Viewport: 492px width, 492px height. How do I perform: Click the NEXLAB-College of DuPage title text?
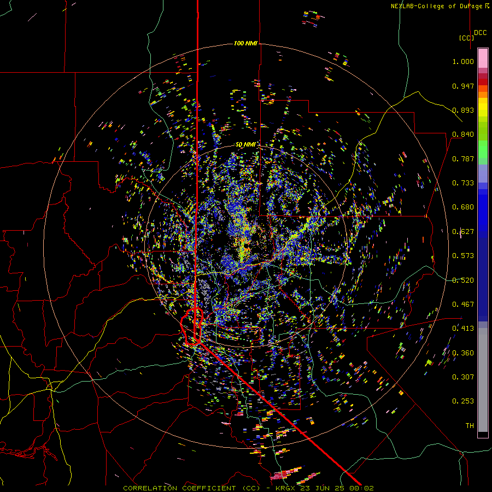tap(440, 6)
